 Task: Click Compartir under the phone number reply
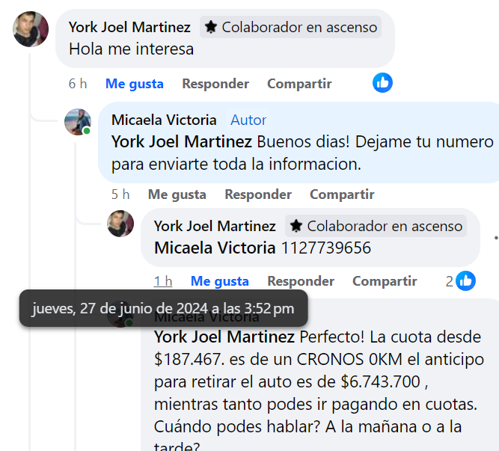point(385,281)
